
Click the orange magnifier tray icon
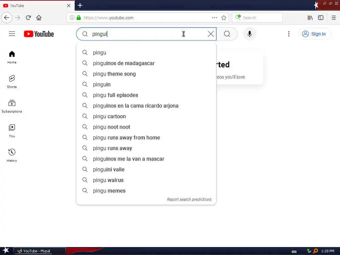click(316, 251)
